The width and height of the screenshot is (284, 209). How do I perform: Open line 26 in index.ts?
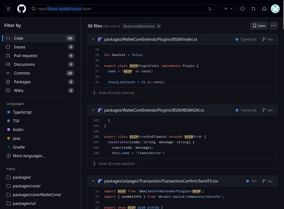97,66
